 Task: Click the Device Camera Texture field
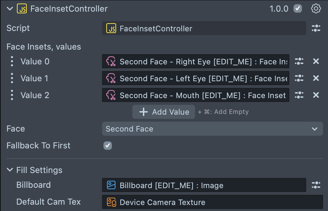(x=212, y=202)
